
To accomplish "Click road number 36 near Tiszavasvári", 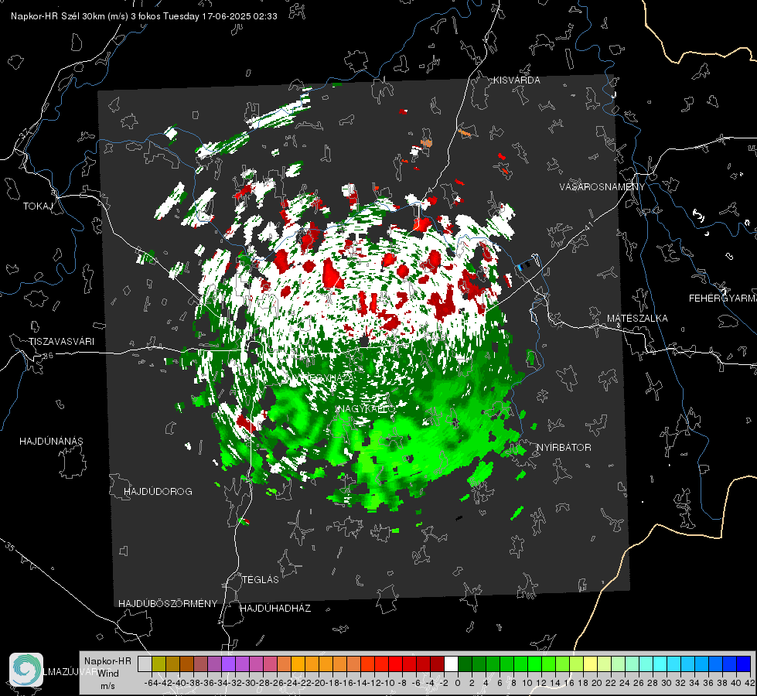I will (x=48, y=356).
